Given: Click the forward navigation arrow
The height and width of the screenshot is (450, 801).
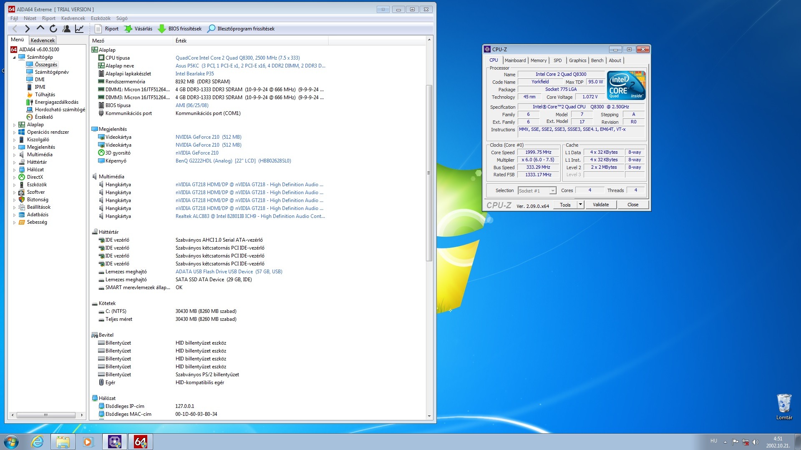Looking at the screenshot, I should [x=28, y=29].
